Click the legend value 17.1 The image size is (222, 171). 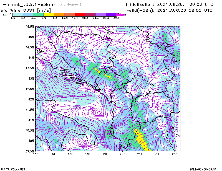pos(75,18)
